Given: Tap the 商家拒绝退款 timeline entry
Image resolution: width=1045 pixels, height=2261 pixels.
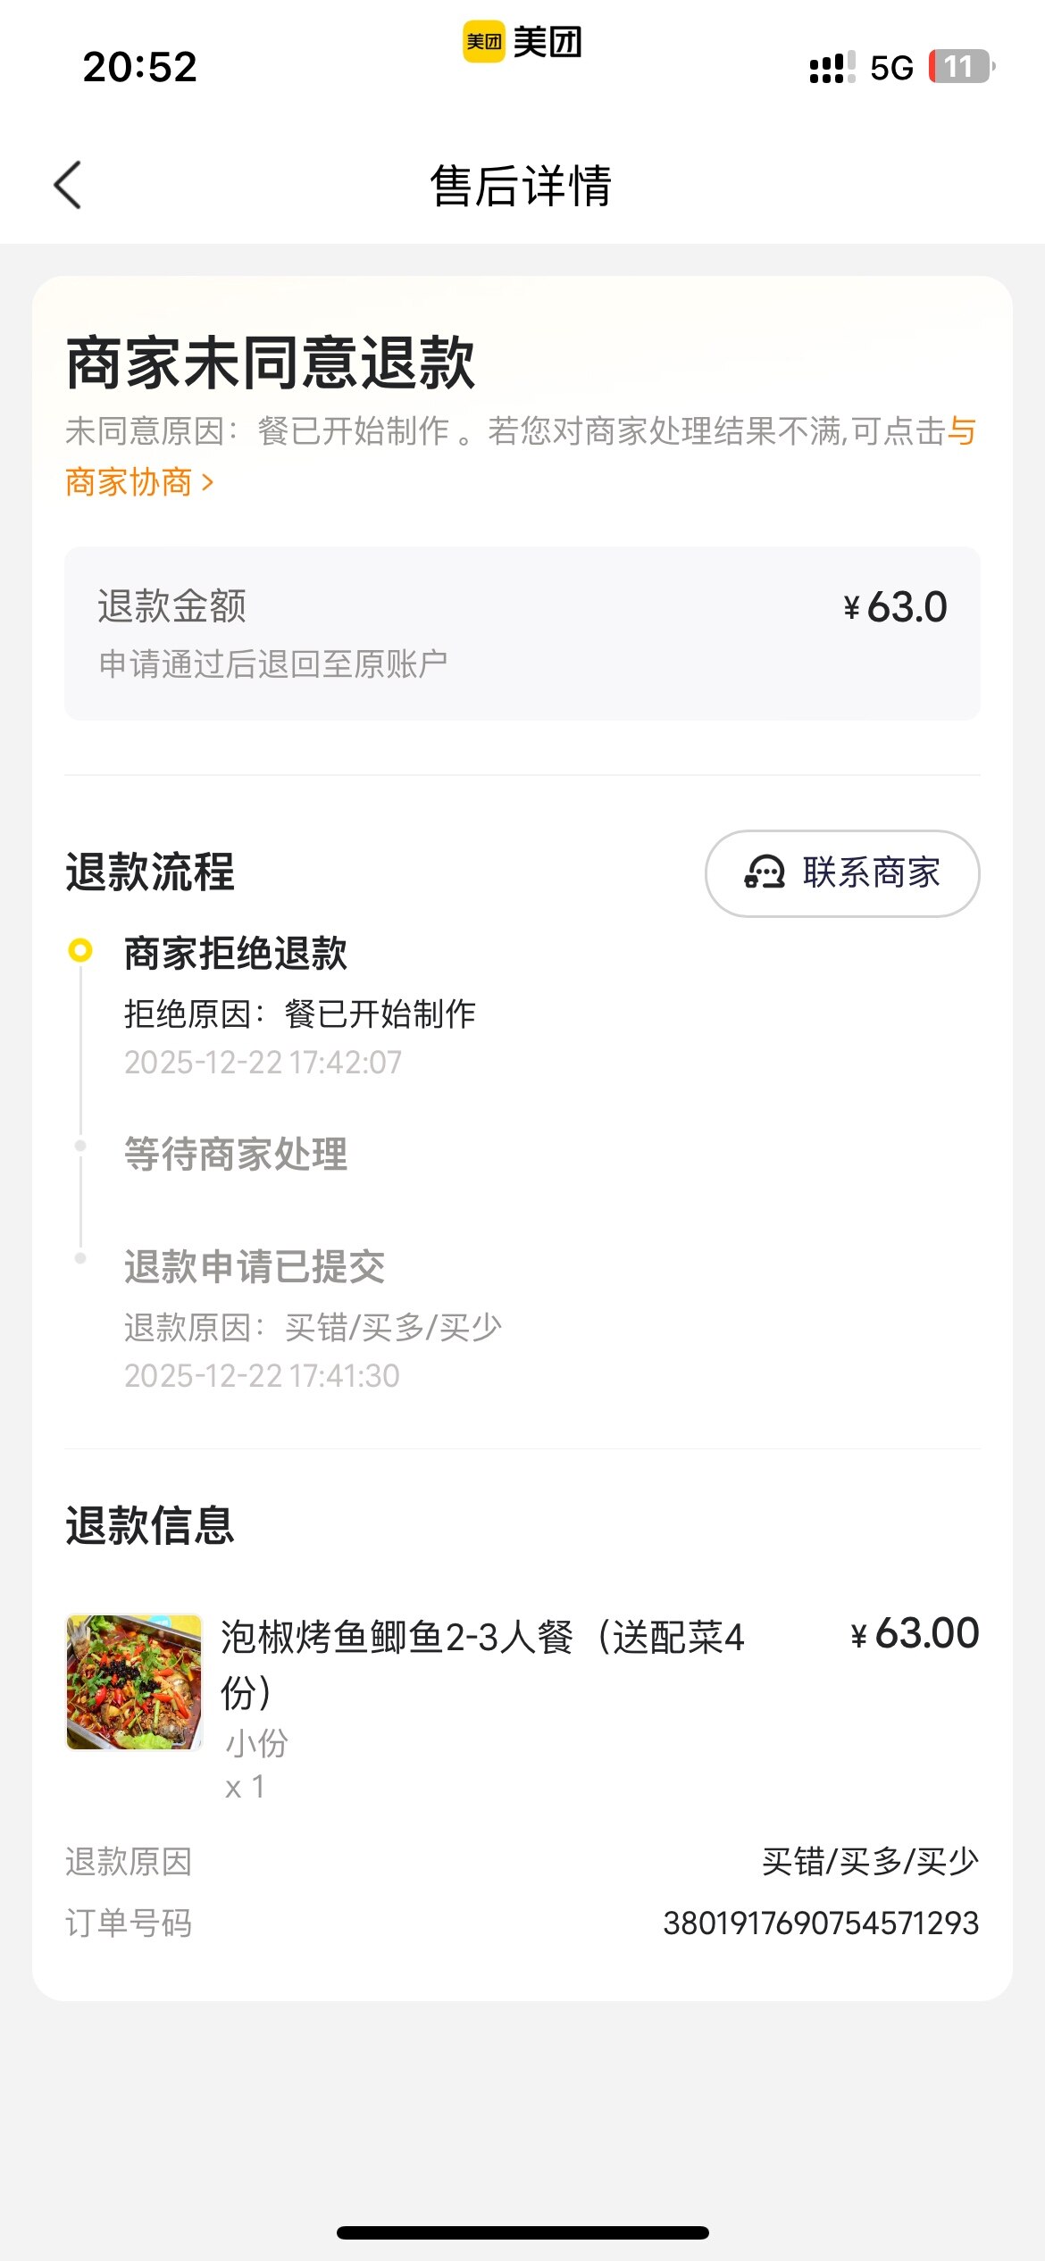Looking at the screenshot, I should [236, 954].
